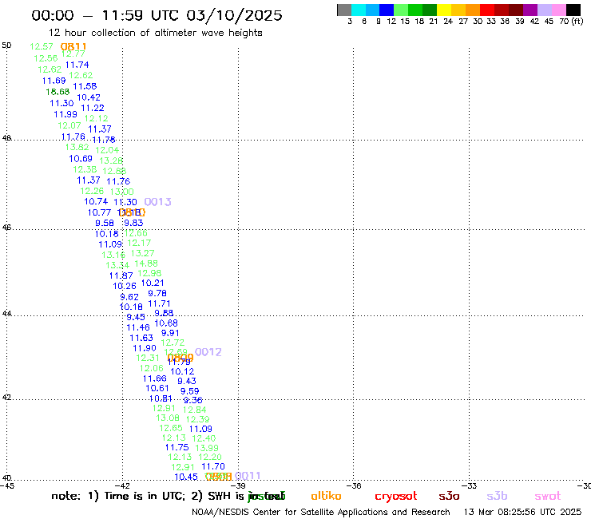
Task: Click the wave height value 11.99
Action: tap(65, 114)
